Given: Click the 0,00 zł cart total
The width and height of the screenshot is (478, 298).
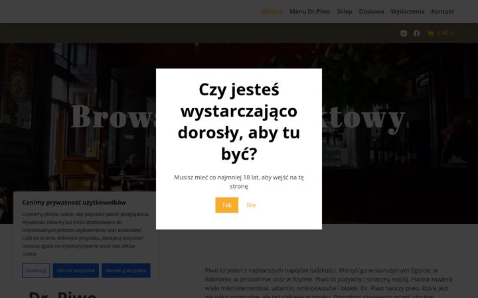Looking at the screenshot, I should [445, 33].
